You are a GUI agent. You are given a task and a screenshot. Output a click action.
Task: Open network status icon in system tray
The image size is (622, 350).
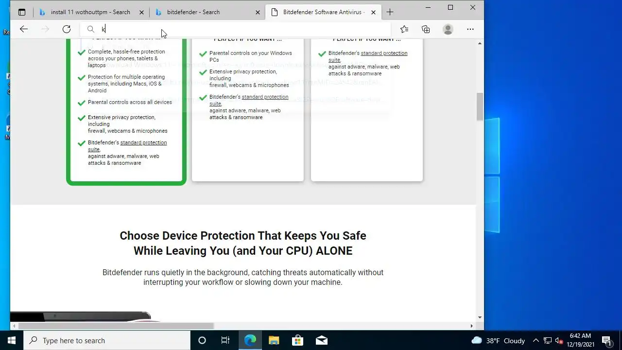tap(547, 340)
